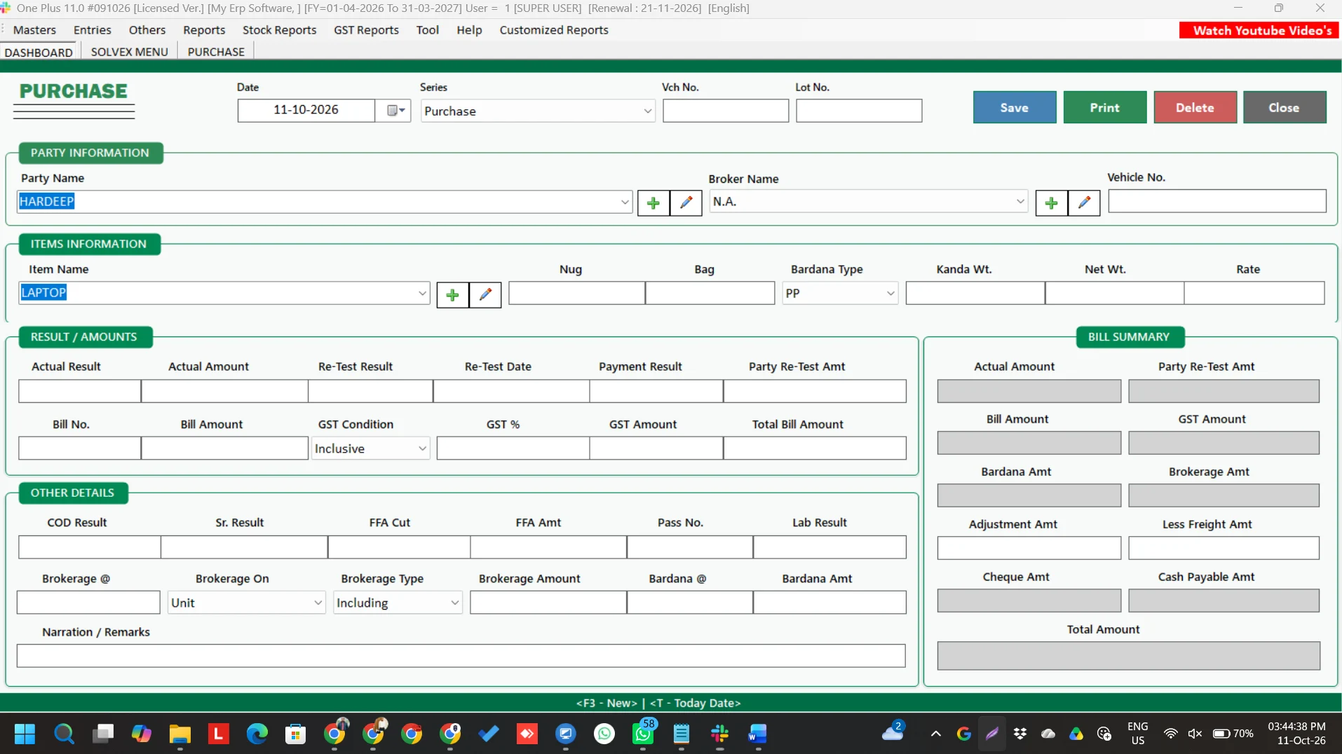1342x754 pixels.
Task: Open the Masters menu
Action: click(x=34, y=30)
